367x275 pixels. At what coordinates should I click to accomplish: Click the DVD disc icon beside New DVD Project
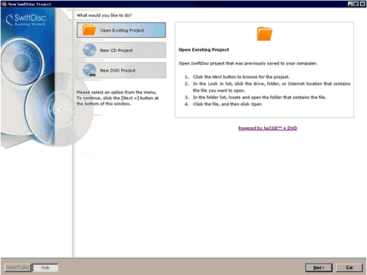point(89,70)
